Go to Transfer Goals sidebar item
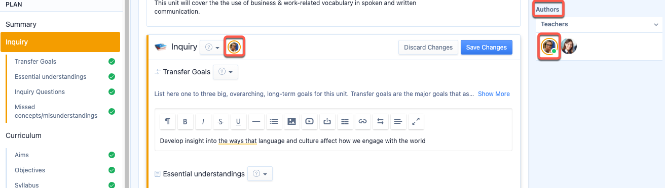 35,62
